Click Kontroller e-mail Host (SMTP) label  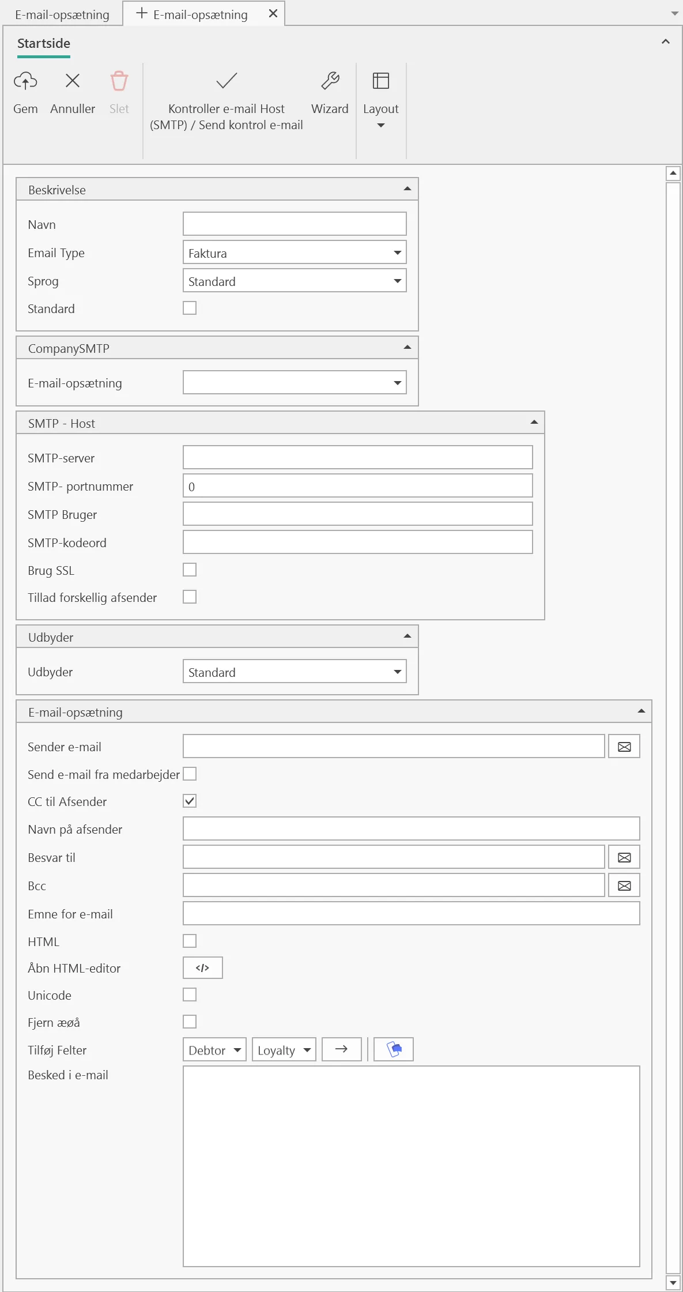(227, 117)
